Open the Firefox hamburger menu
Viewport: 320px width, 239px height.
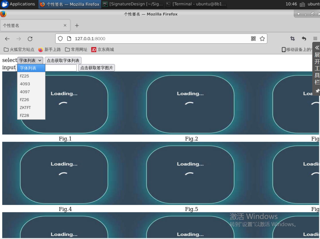pos(315,39)
